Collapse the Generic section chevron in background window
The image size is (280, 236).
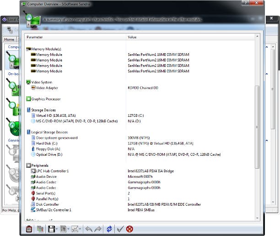pos(267,141)
